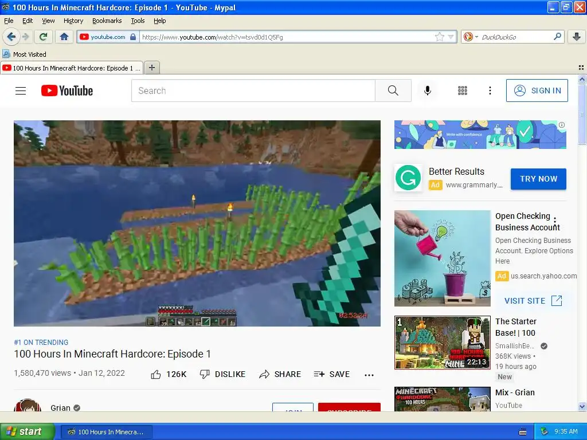This screenshot has height=440, width=587.
Task: Open the browser downloads arrow icon
Action: (x=577, y=37)
